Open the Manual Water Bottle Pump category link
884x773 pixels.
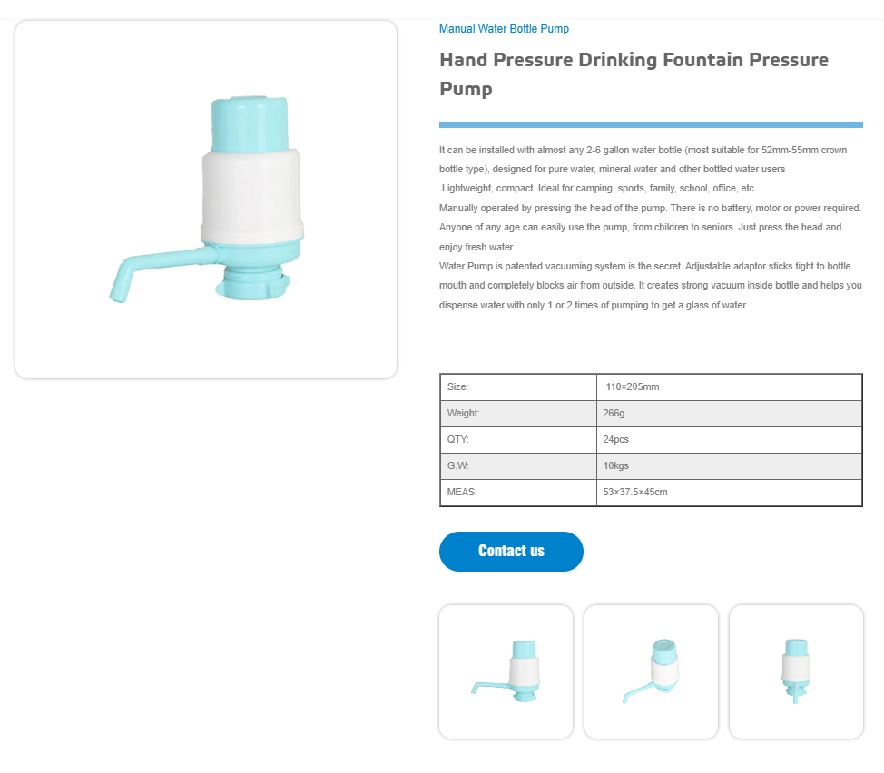504,29
